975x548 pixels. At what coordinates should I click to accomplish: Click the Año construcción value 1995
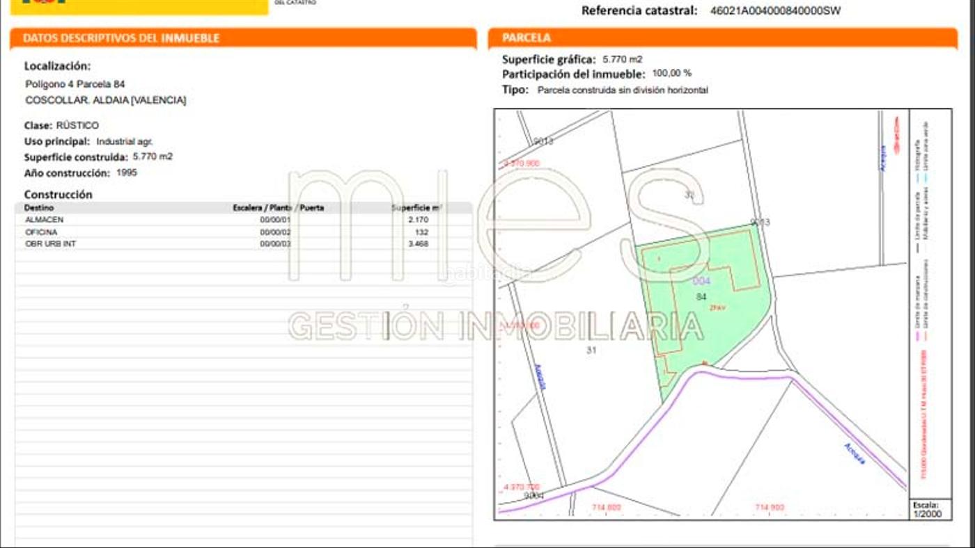coord(127,172)
